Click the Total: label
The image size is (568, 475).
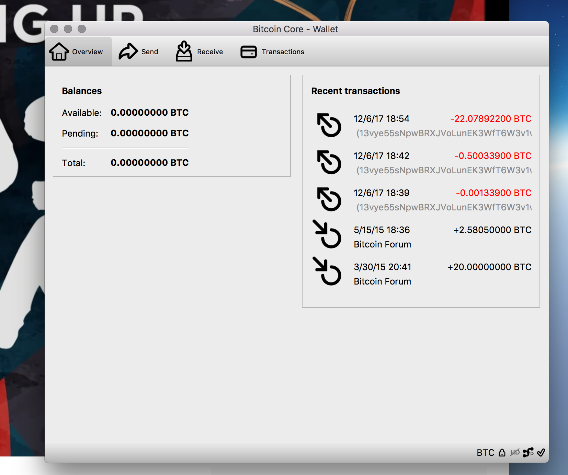click(73, 163)
